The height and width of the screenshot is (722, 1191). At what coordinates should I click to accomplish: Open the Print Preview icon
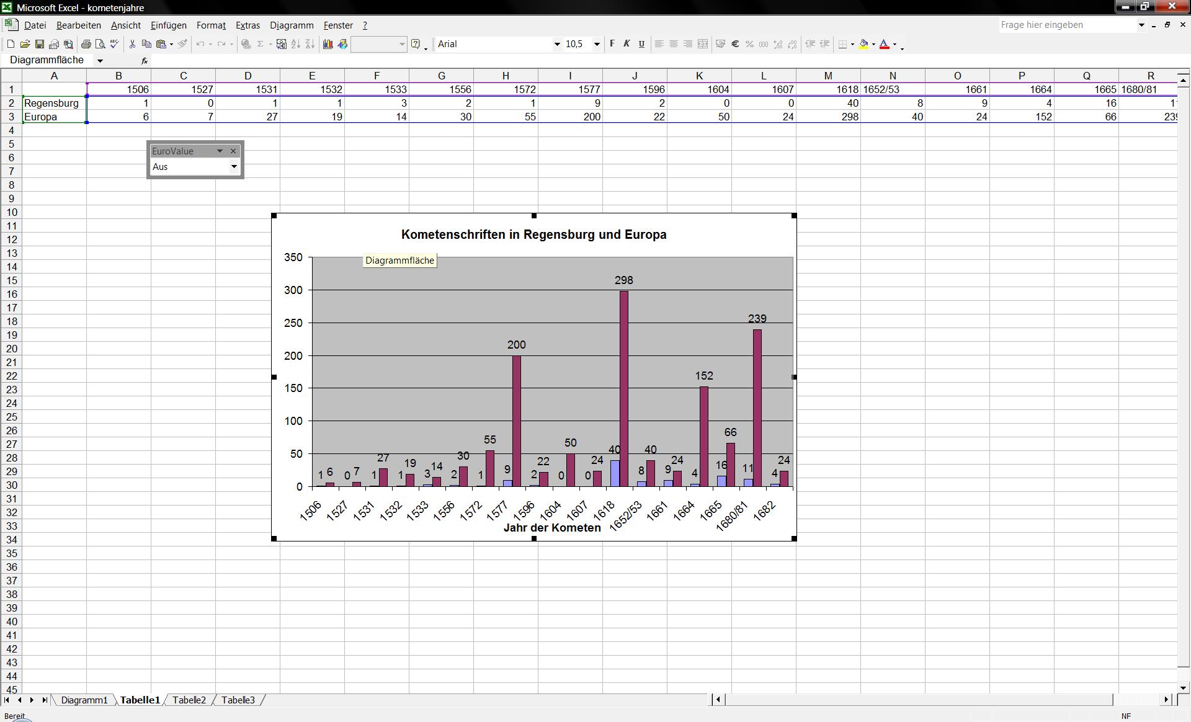pyautogui.click(x=100, y=44)
